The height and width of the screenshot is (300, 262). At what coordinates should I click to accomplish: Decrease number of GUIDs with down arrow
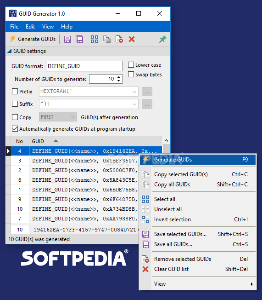tap(119, 81)
